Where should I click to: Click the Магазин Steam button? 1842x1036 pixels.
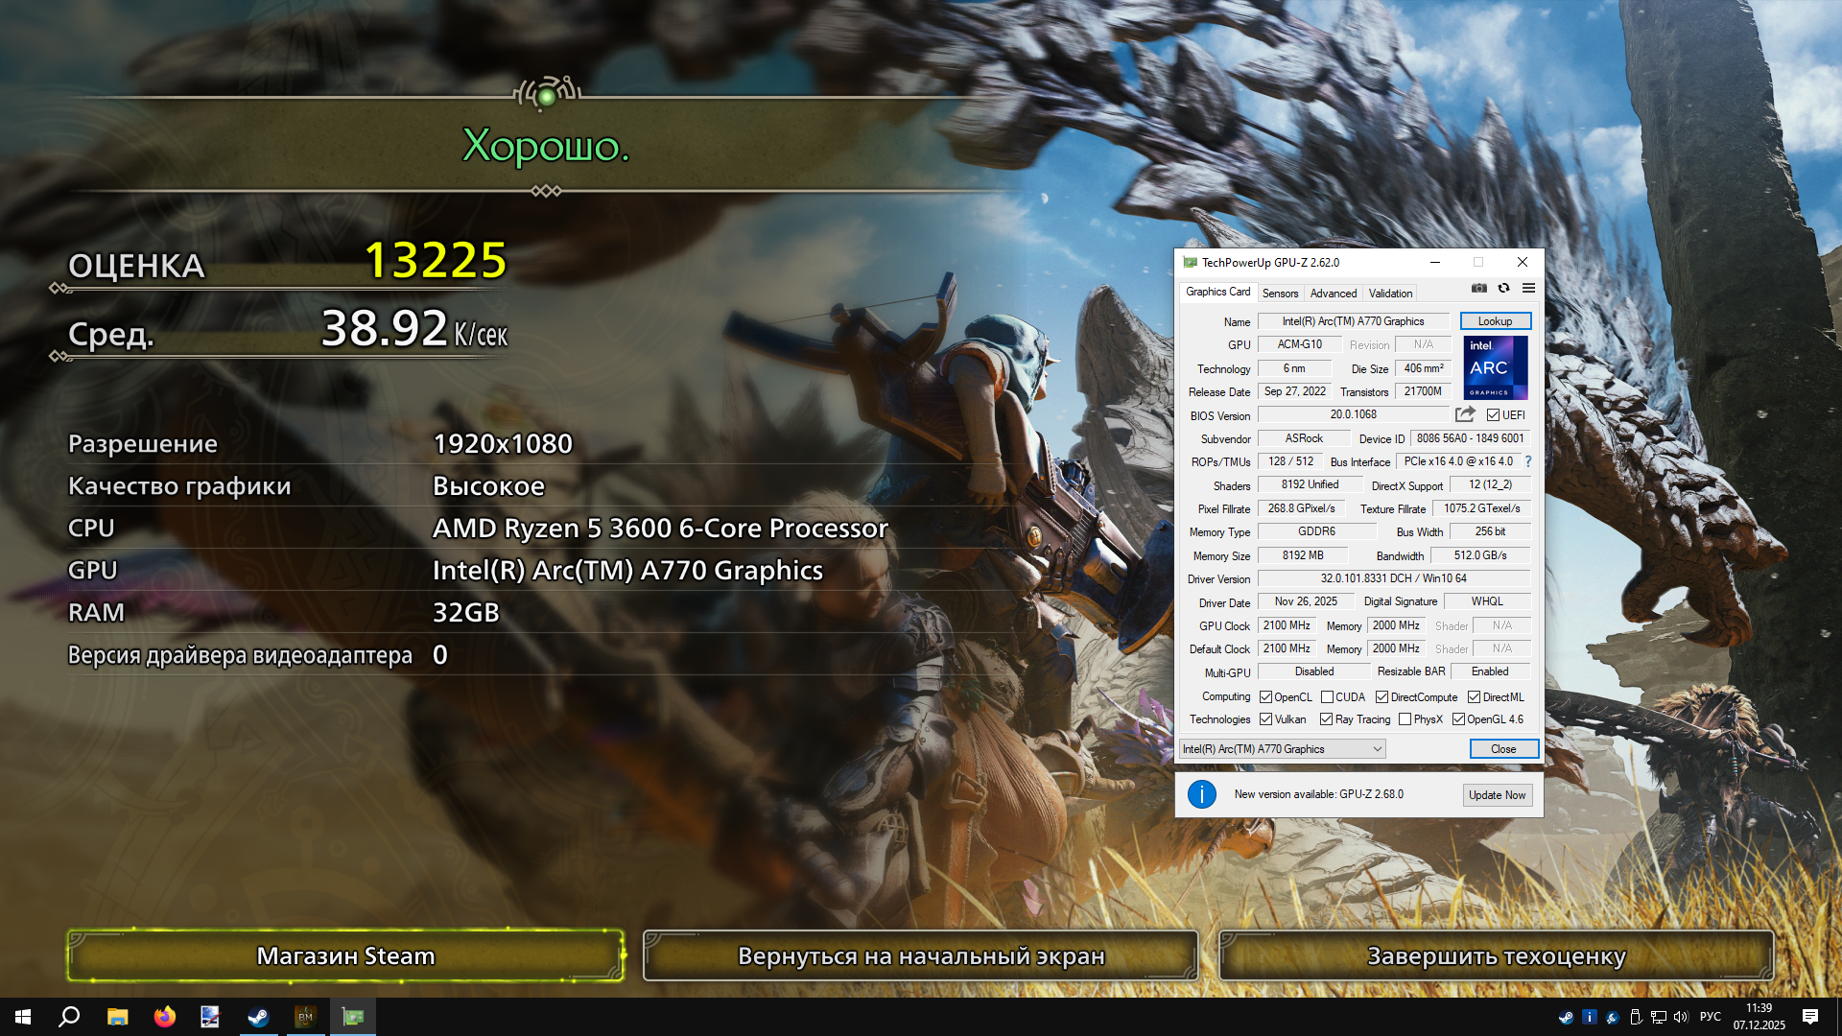(345, 956)
